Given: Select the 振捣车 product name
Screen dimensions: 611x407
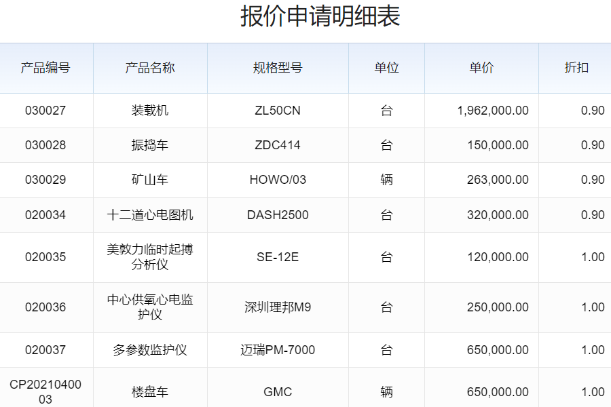Looking at the screenshot, I should click(x=150, y=145).
